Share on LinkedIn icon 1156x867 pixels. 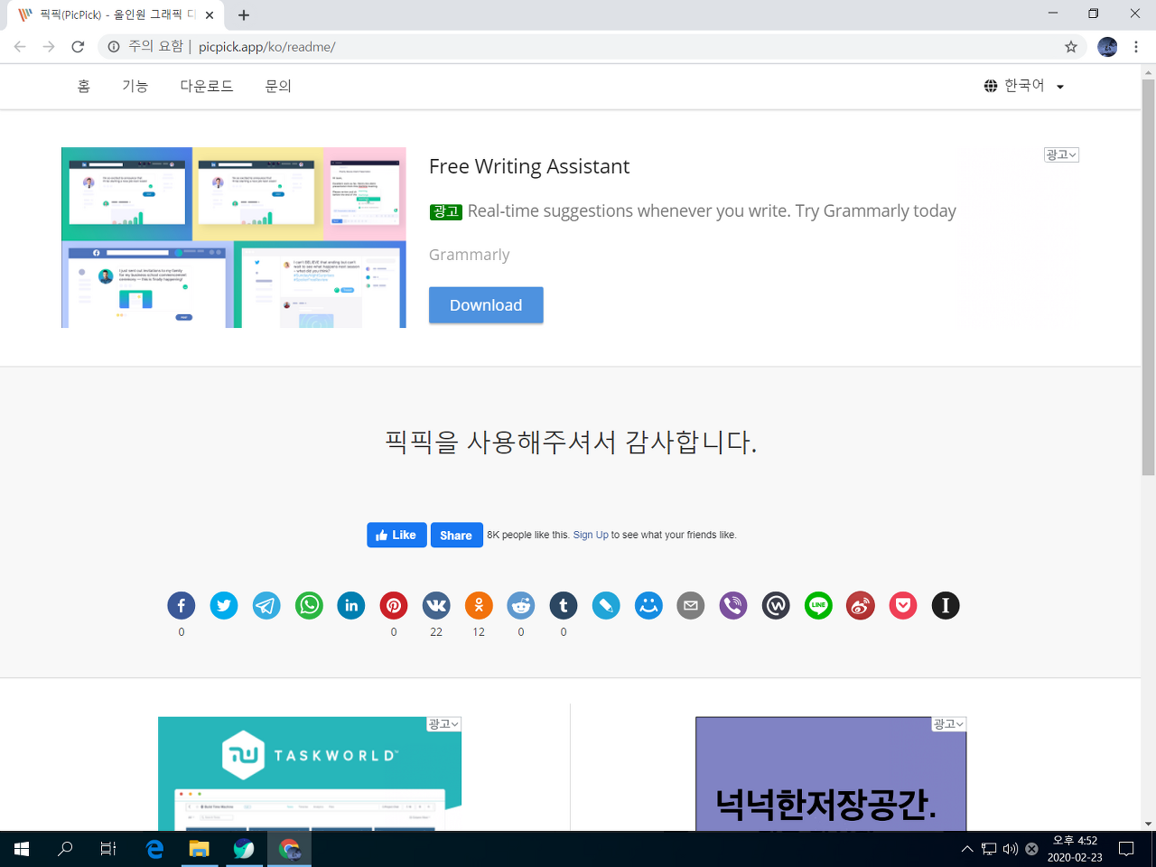coord(351,605)
